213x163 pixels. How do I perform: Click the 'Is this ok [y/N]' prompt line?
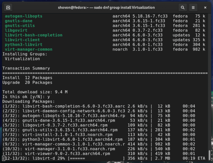(26, 96)
